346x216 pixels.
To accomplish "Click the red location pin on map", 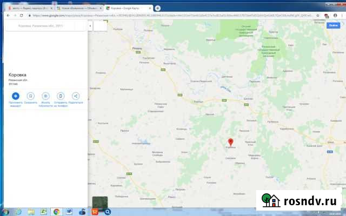I will (231, 141).
